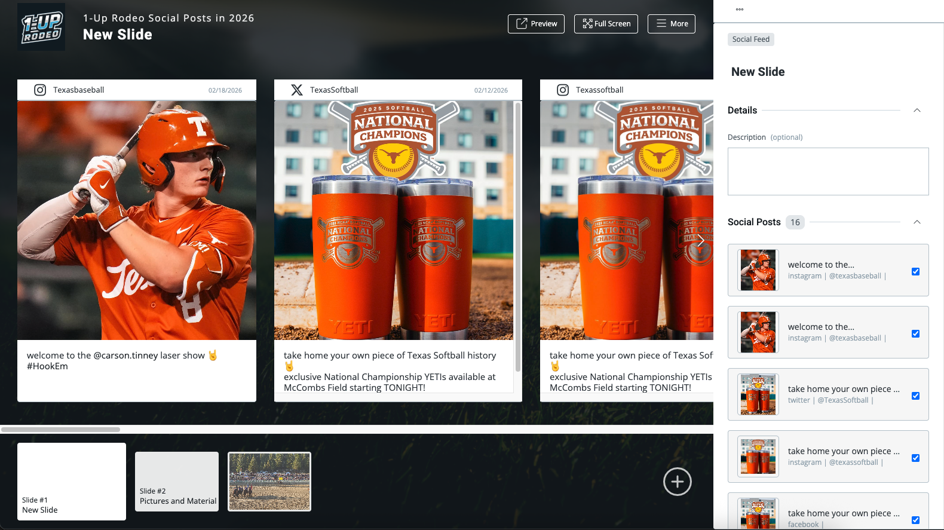
Task: Click the "@carson.tinney" mention in caption
Action: pyautogui.click(x=125, y=356)
